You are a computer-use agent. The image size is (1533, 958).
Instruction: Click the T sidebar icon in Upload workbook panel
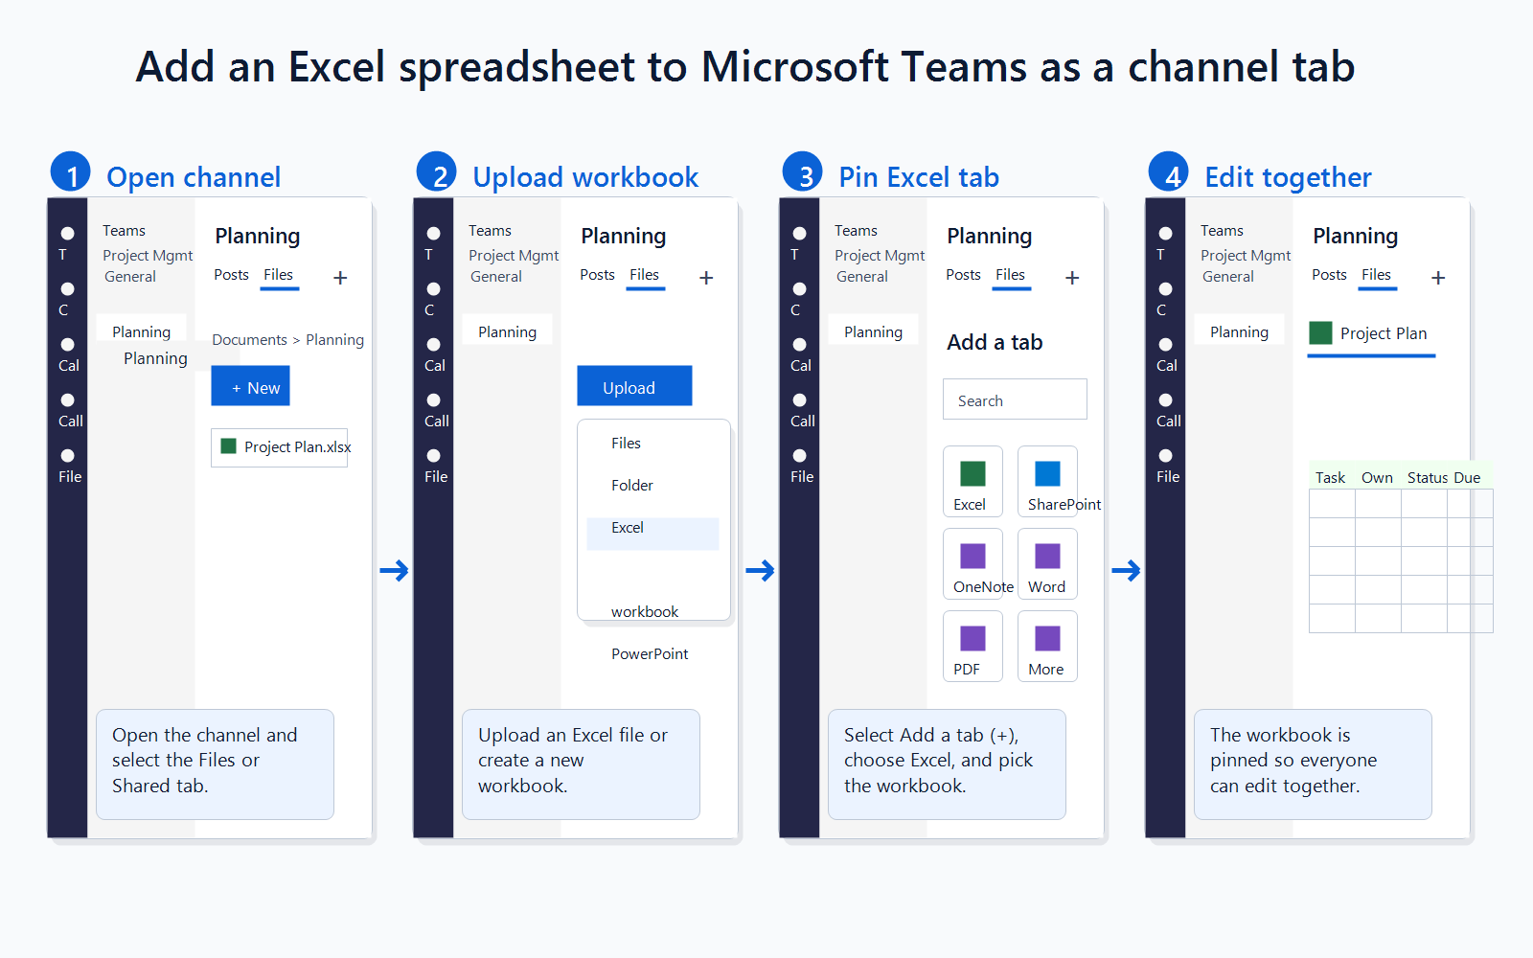click(x=434, y=234)
